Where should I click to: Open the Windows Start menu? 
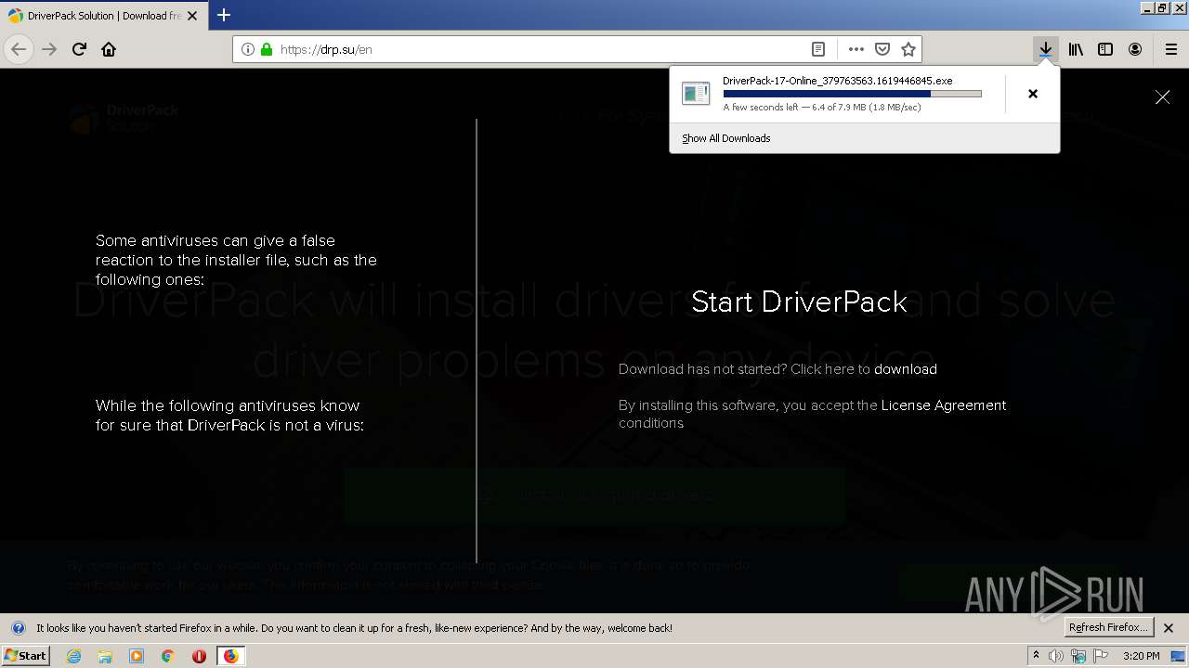point(25,655)
